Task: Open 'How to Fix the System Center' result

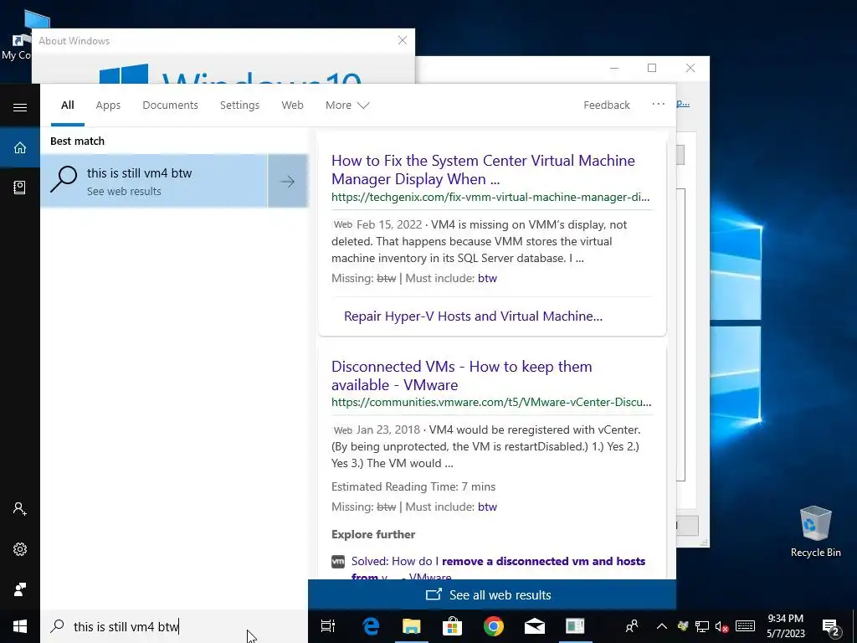Action: [483, 169]
